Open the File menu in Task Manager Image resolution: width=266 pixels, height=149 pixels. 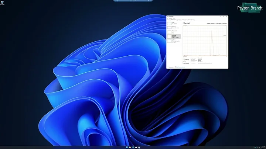click(x=167, y=18)
